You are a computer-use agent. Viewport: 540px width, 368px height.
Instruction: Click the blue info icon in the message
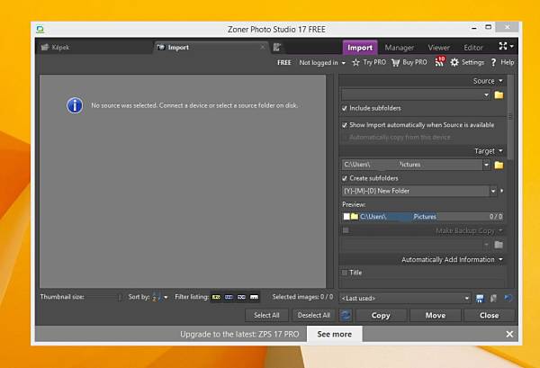coord(75,105)
